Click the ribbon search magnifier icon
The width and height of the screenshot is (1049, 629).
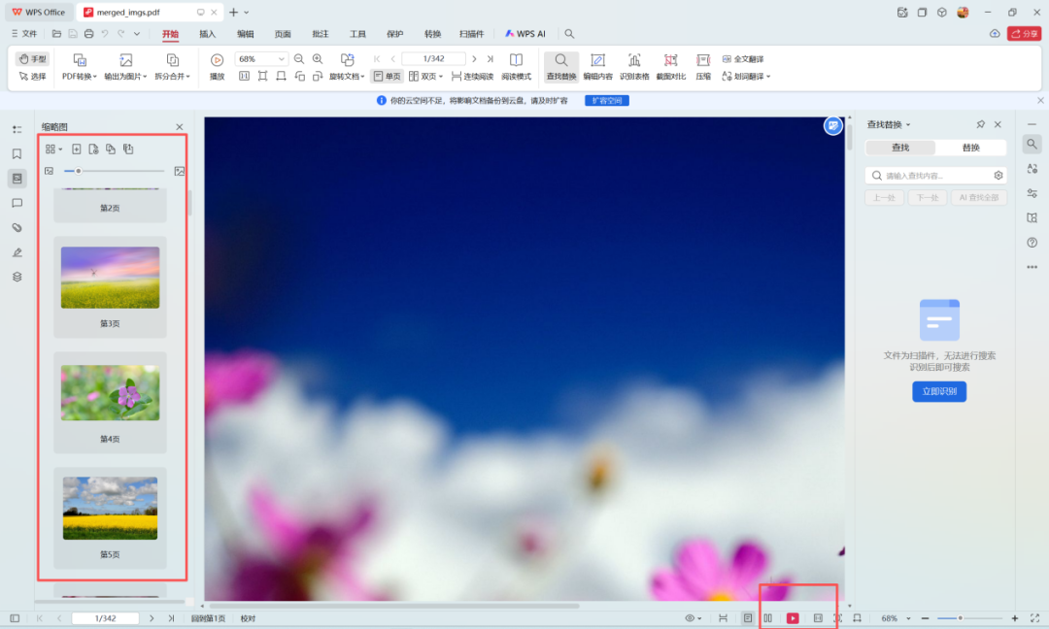569,33
